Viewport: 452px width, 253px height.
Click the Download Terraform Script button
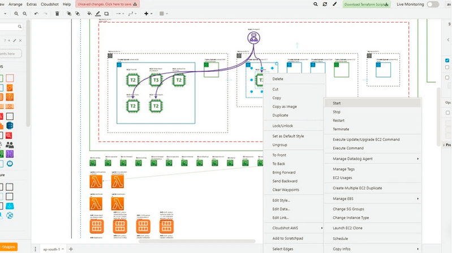(x=367, y=5)
